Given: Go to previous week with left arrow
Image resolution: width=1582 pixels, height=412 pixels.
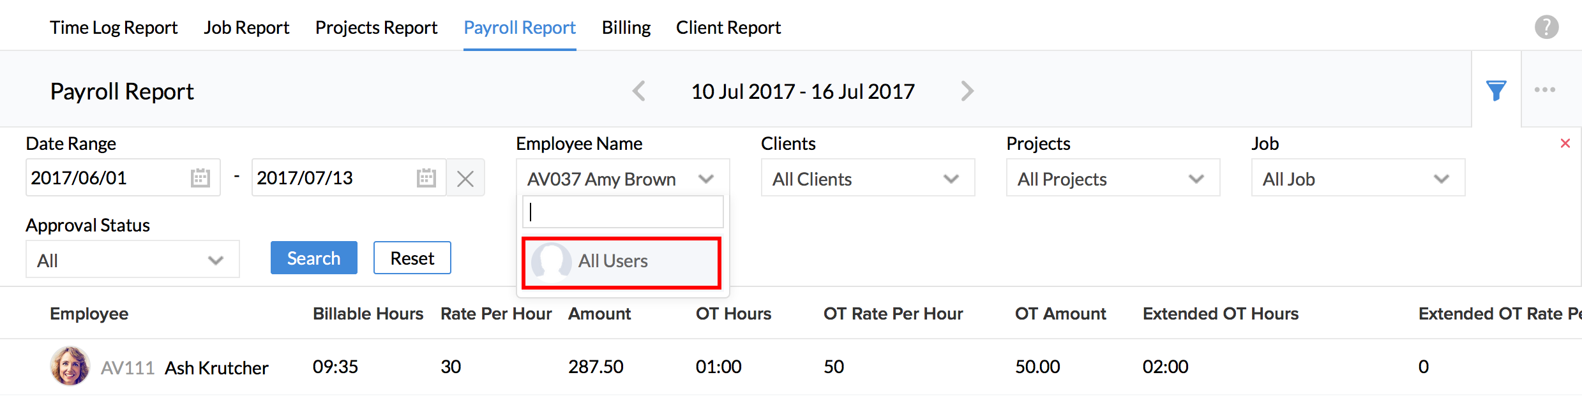Looking at the screenshot, I should (x=639, y=91).
